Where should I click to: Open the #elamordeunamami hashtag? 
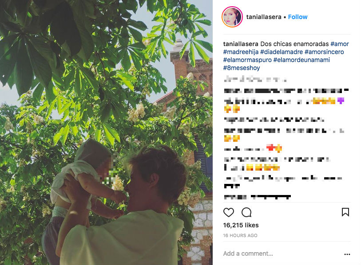301,60
